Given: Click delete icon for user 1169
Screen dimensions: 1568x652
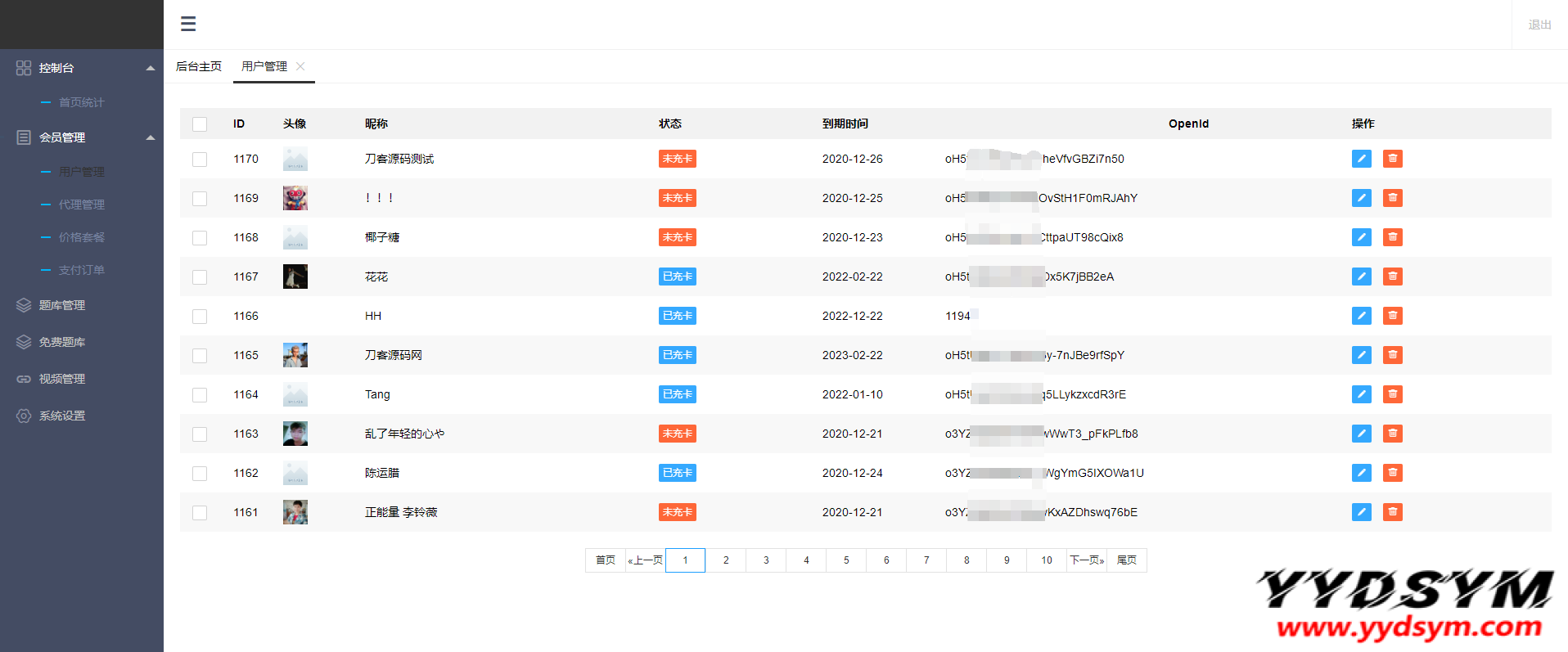Looking at the screenshot, I should coord(1392,198).
